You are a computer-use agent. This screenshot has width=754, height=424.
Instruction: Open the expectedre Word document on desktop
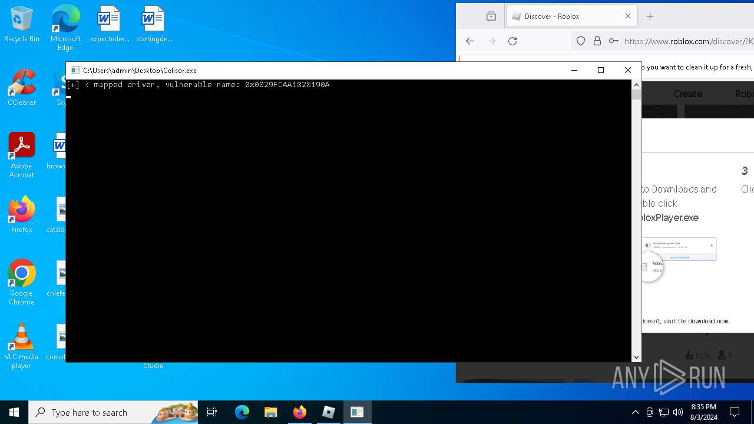tap(109, 24)
